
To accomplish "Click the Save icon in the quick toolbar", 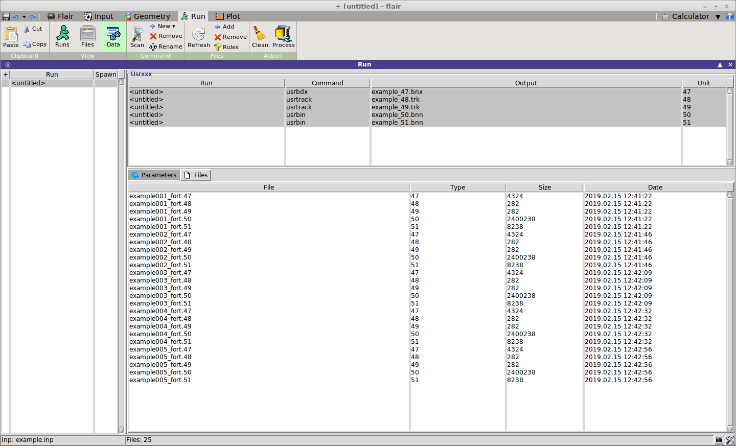I will (x=6, y=17).
